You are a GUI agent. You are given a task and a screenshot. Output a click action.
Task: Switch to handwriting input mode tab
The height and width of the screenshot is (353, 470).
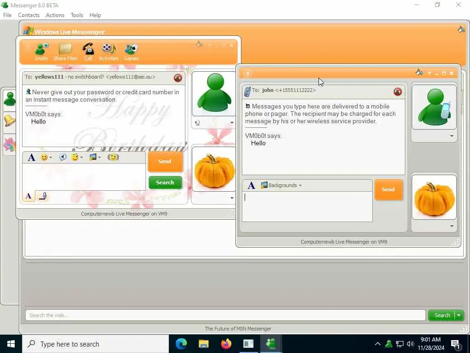[43, 196]
